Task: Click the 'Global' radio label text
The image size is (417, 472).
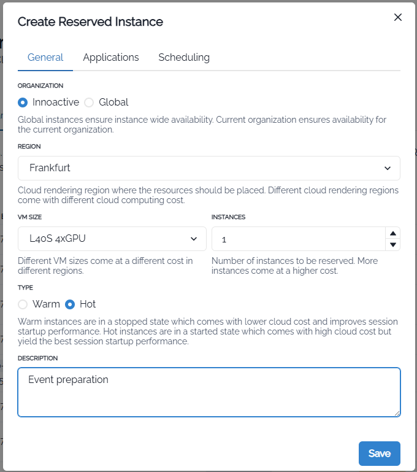Action: 113,103
